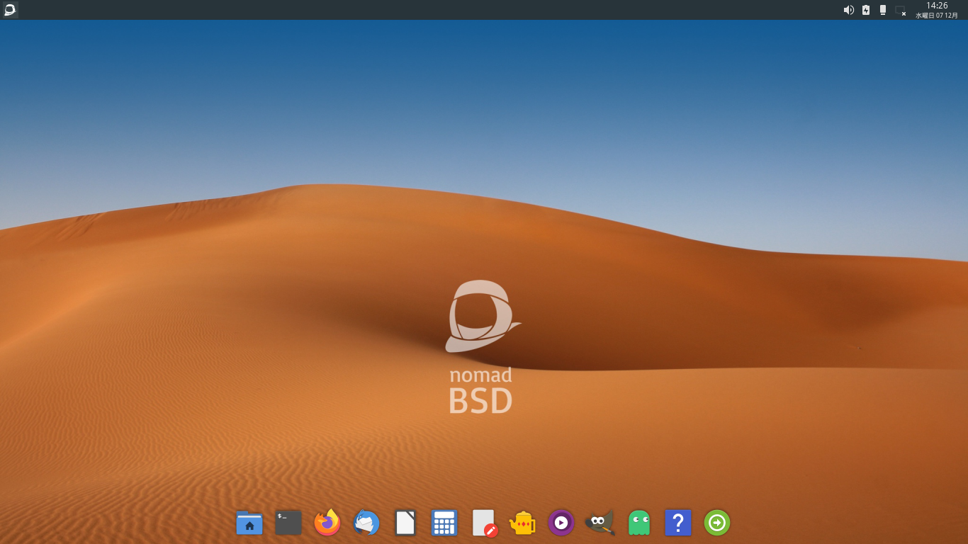This screenshot has width=968, height=544.
Task: Click the yellow teapot dock icon
Action: click(x=522, y=523)
